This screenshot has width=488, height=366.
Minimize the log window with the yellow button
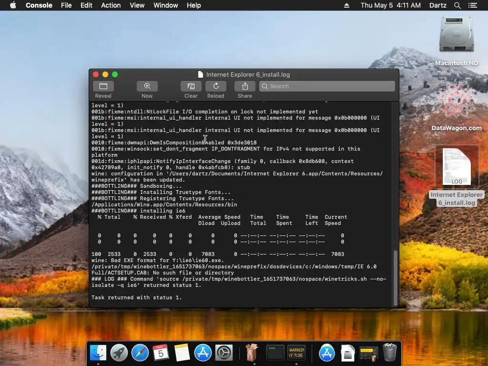click(105, 74)
